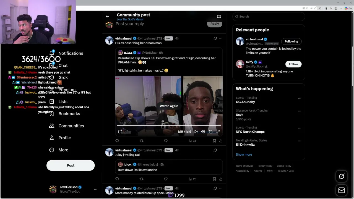
Task: Reply to 'His ex describing her dream man' post
Action: (x=117, y=141)
